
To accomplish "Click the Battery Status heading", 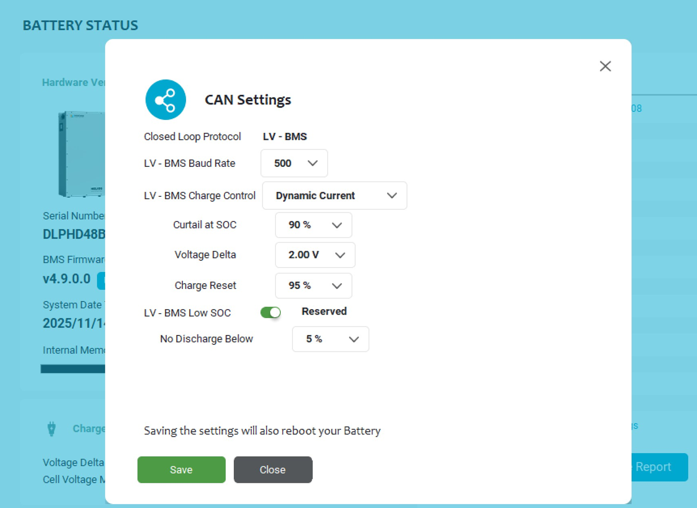I will click(81, 25).
